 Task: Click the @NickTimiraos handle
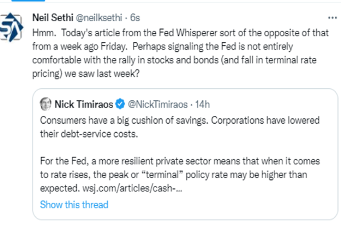tap(158, 104)
